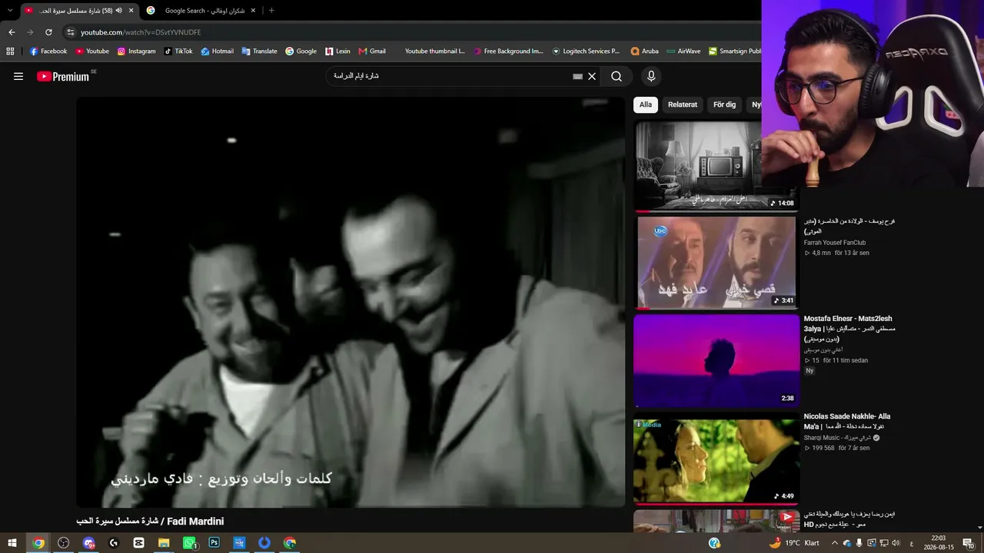Show hidden system tray icons
Image resolution: width=984 pixels, height=553 pixels.
(835, 543)
